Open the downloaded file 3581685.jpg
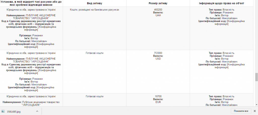Screen dimensions: 258x115 pyautogui.click(x=14, y=111)
